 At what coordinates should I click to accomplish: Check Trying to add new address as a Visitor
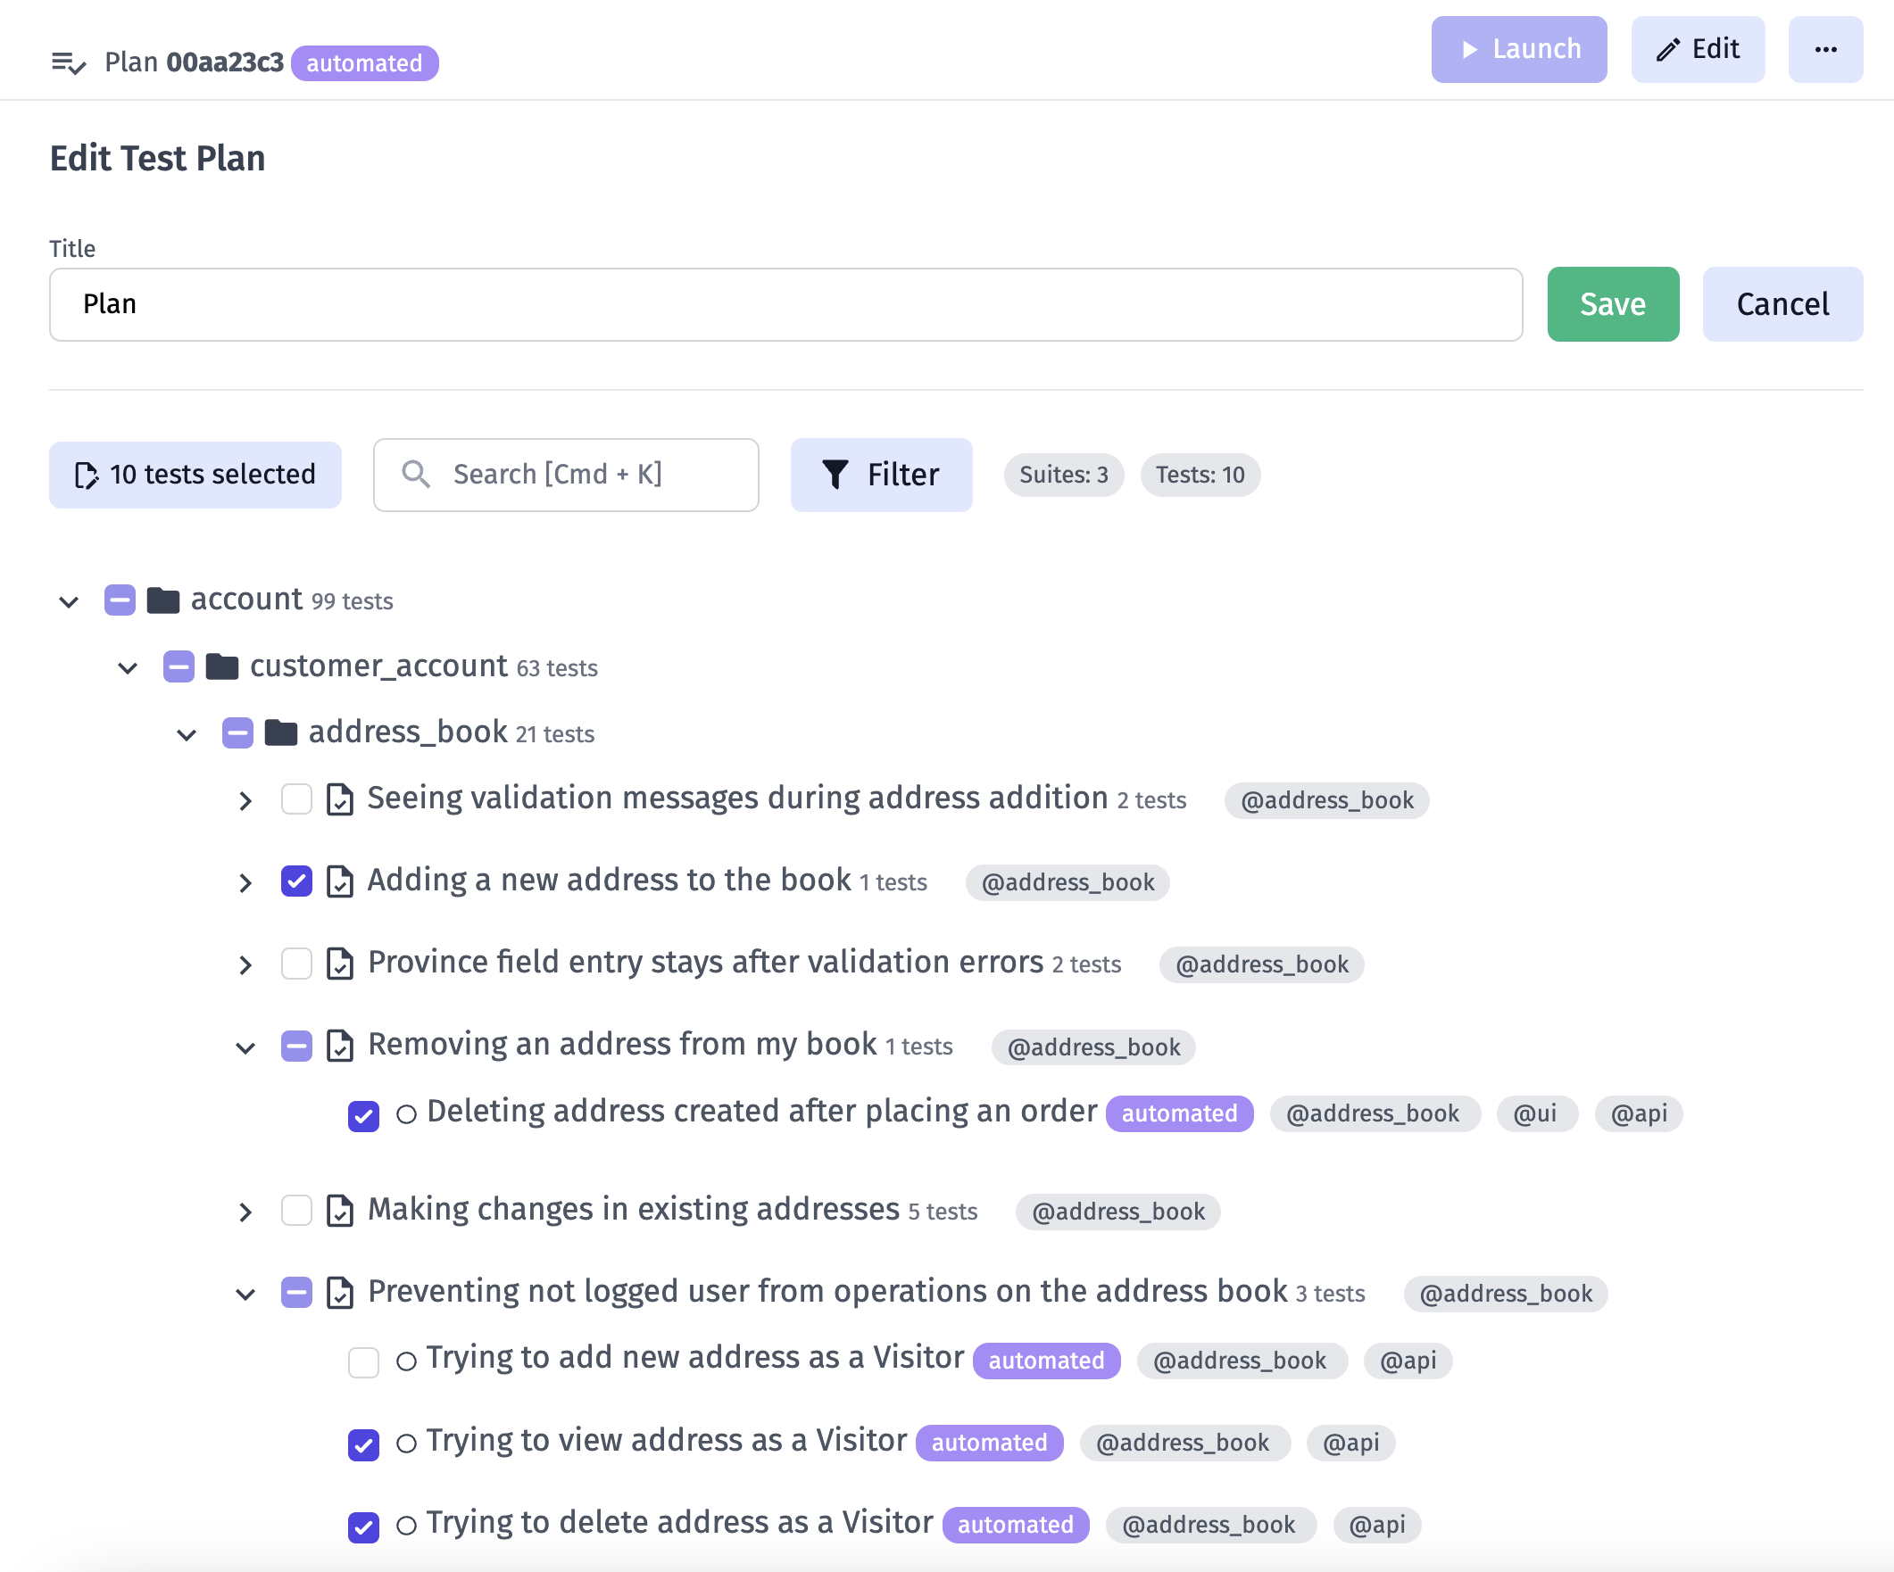tap(363, 1362)
